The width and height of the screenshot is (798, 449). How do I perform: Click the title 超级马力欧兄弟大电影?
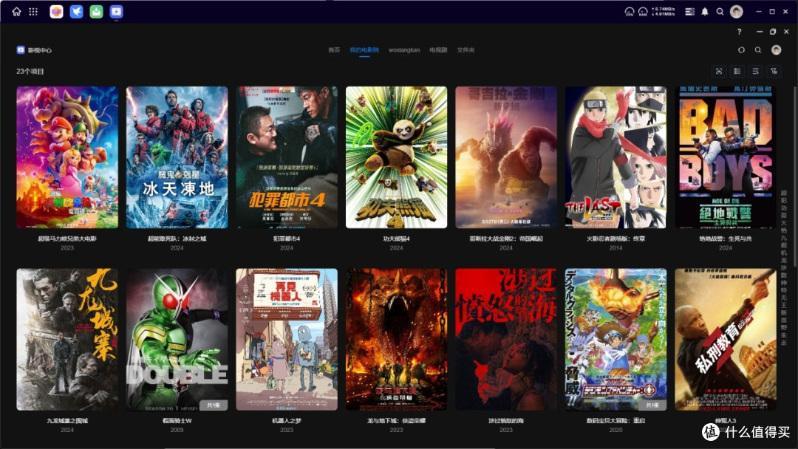point(67,239)
